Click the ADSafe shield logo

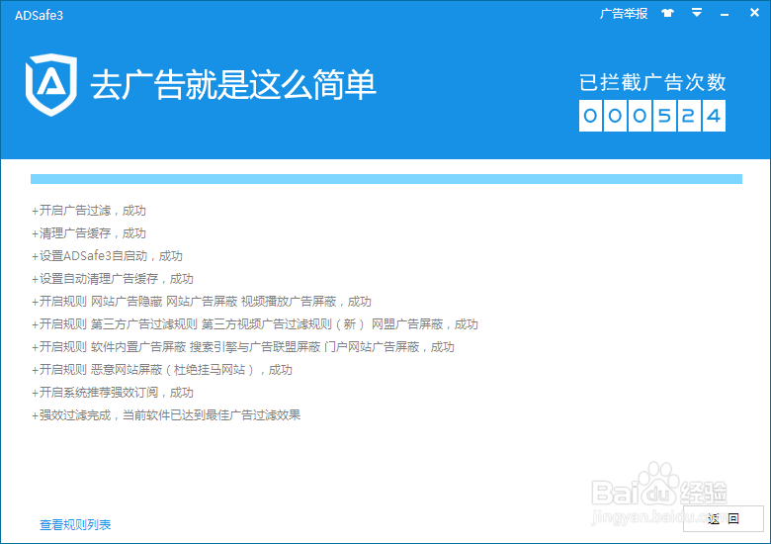[50, 86]
